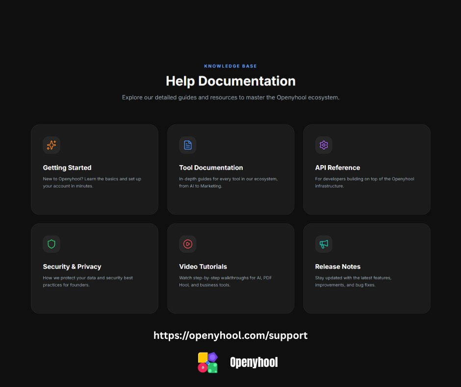Click "Watch step-by-step walkthroughs" description

pos(225,281)
